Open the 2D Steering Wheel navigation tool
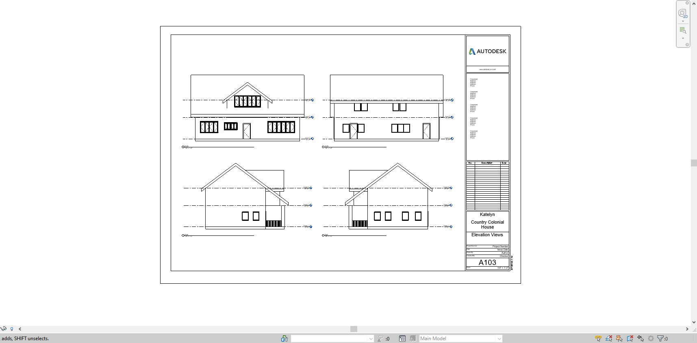697x343 pixels. 683,13
